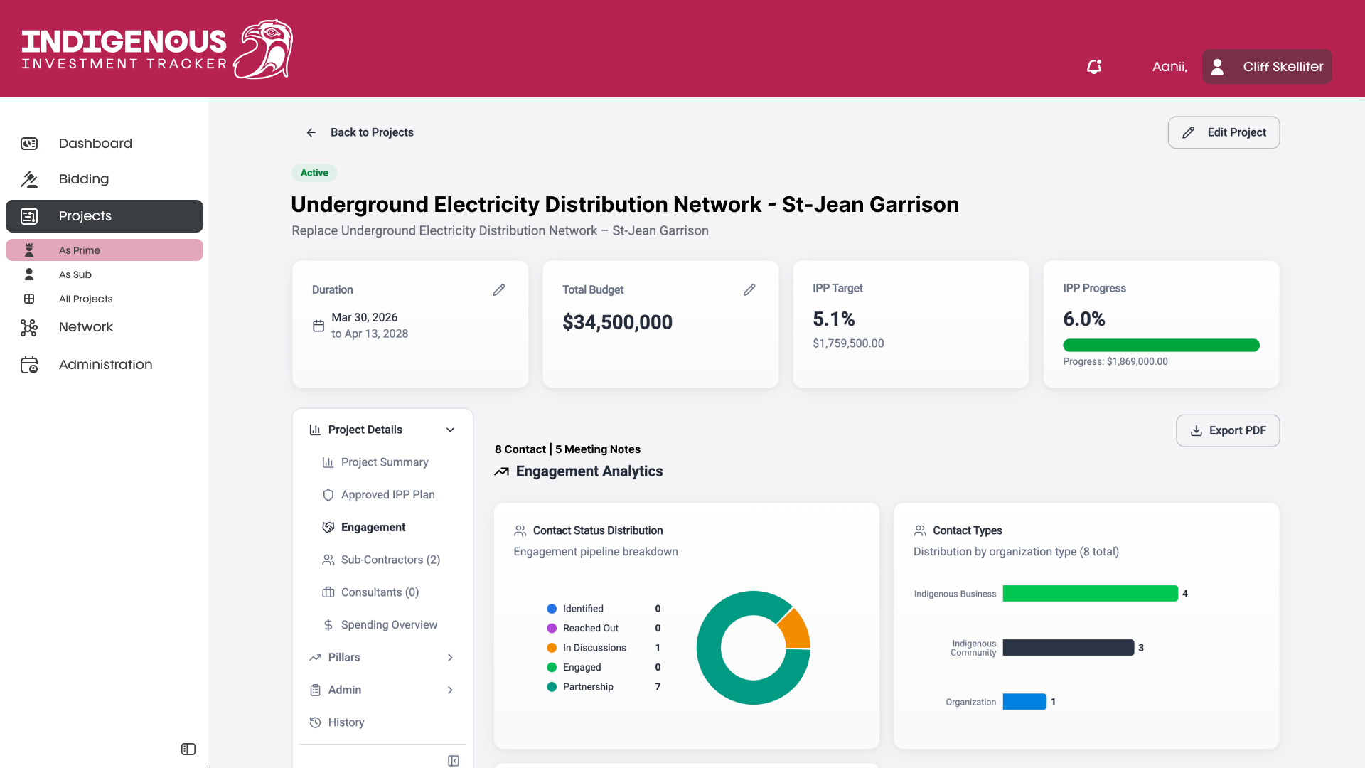This screenshot has width=1365, height=768.
Task: Click the Edit Project button
Action: (1224, 132)
